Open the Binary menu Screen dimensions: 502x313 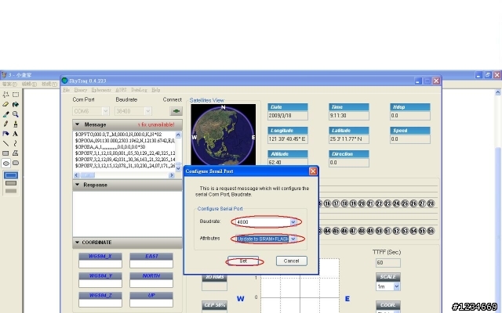80,90
